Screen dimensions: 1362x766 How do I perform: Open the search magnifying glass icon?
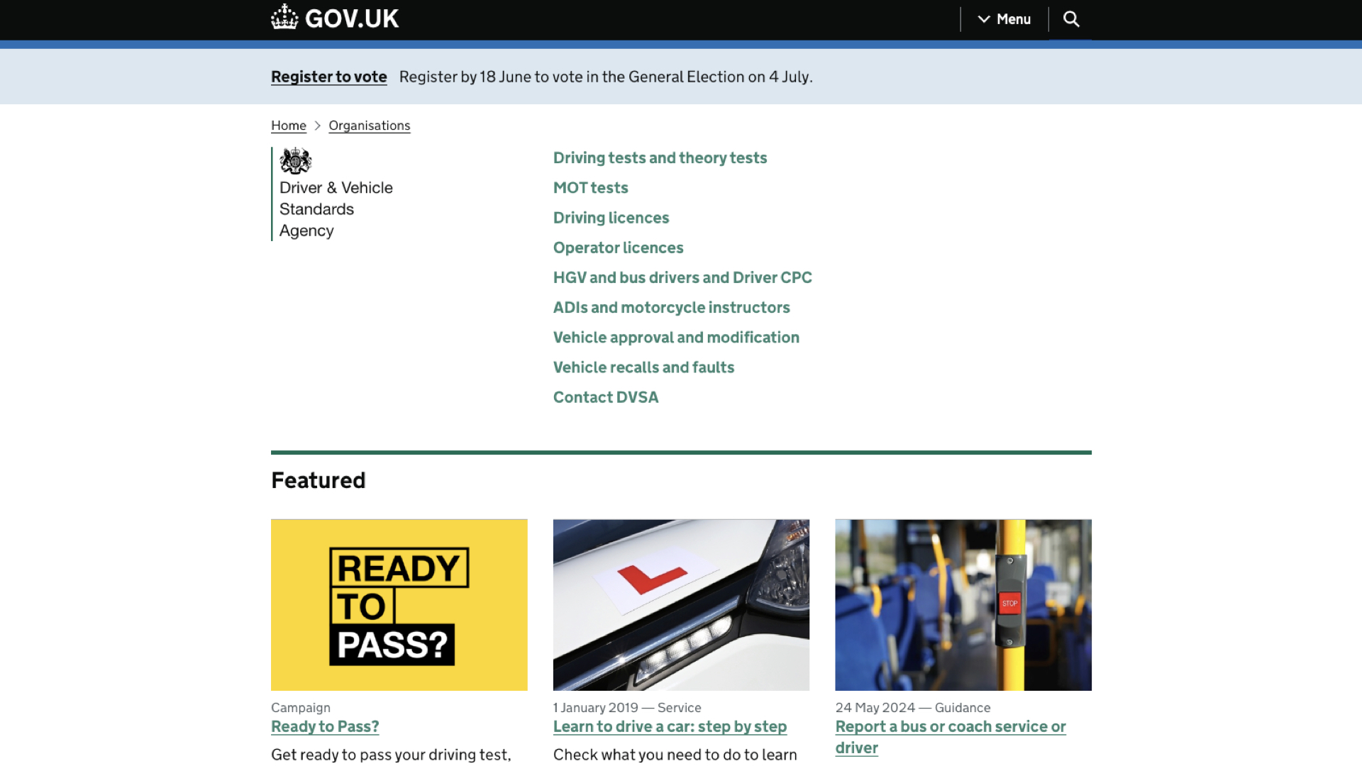pyautogui.click(x=1071, y=19)
